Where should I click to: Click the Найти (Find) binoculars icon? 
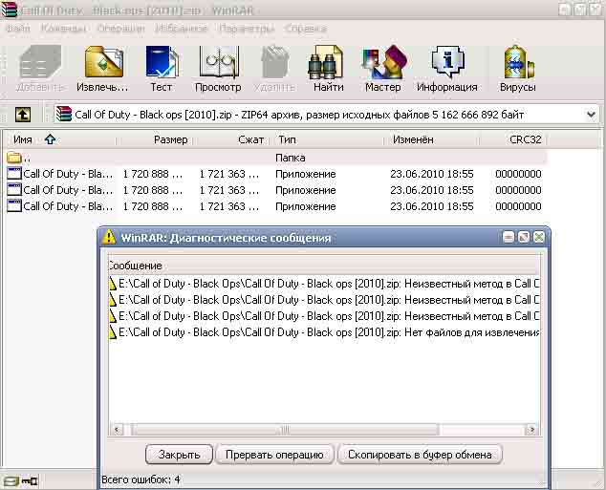pyautogui.click(x=326, y=62)
